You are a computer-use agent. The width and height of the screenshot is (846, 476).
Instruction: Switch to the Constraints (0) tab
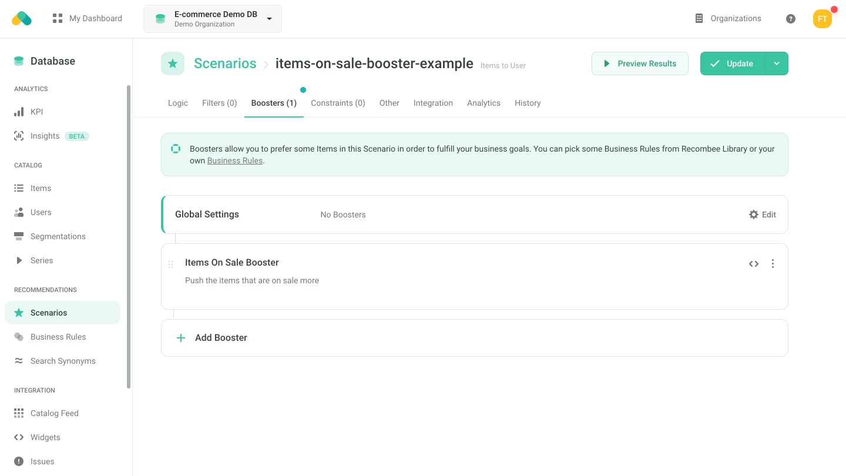[338, 103]
